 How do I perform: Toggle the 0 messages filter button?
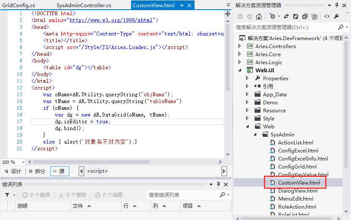(109, 195)
